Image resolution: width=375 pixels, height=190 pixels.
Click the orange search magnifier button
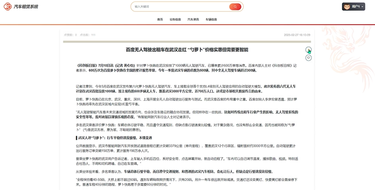click(235, 7)
